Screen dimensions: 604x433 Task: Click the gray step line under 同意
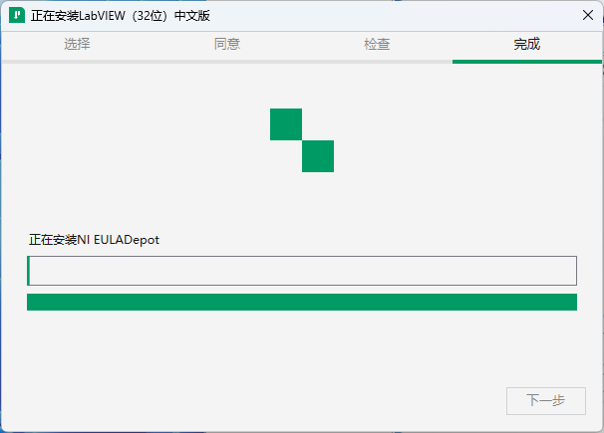227,62
